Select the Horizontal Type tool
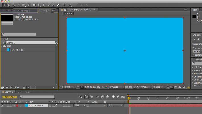 pyautogui.click(x=43, y=5)
